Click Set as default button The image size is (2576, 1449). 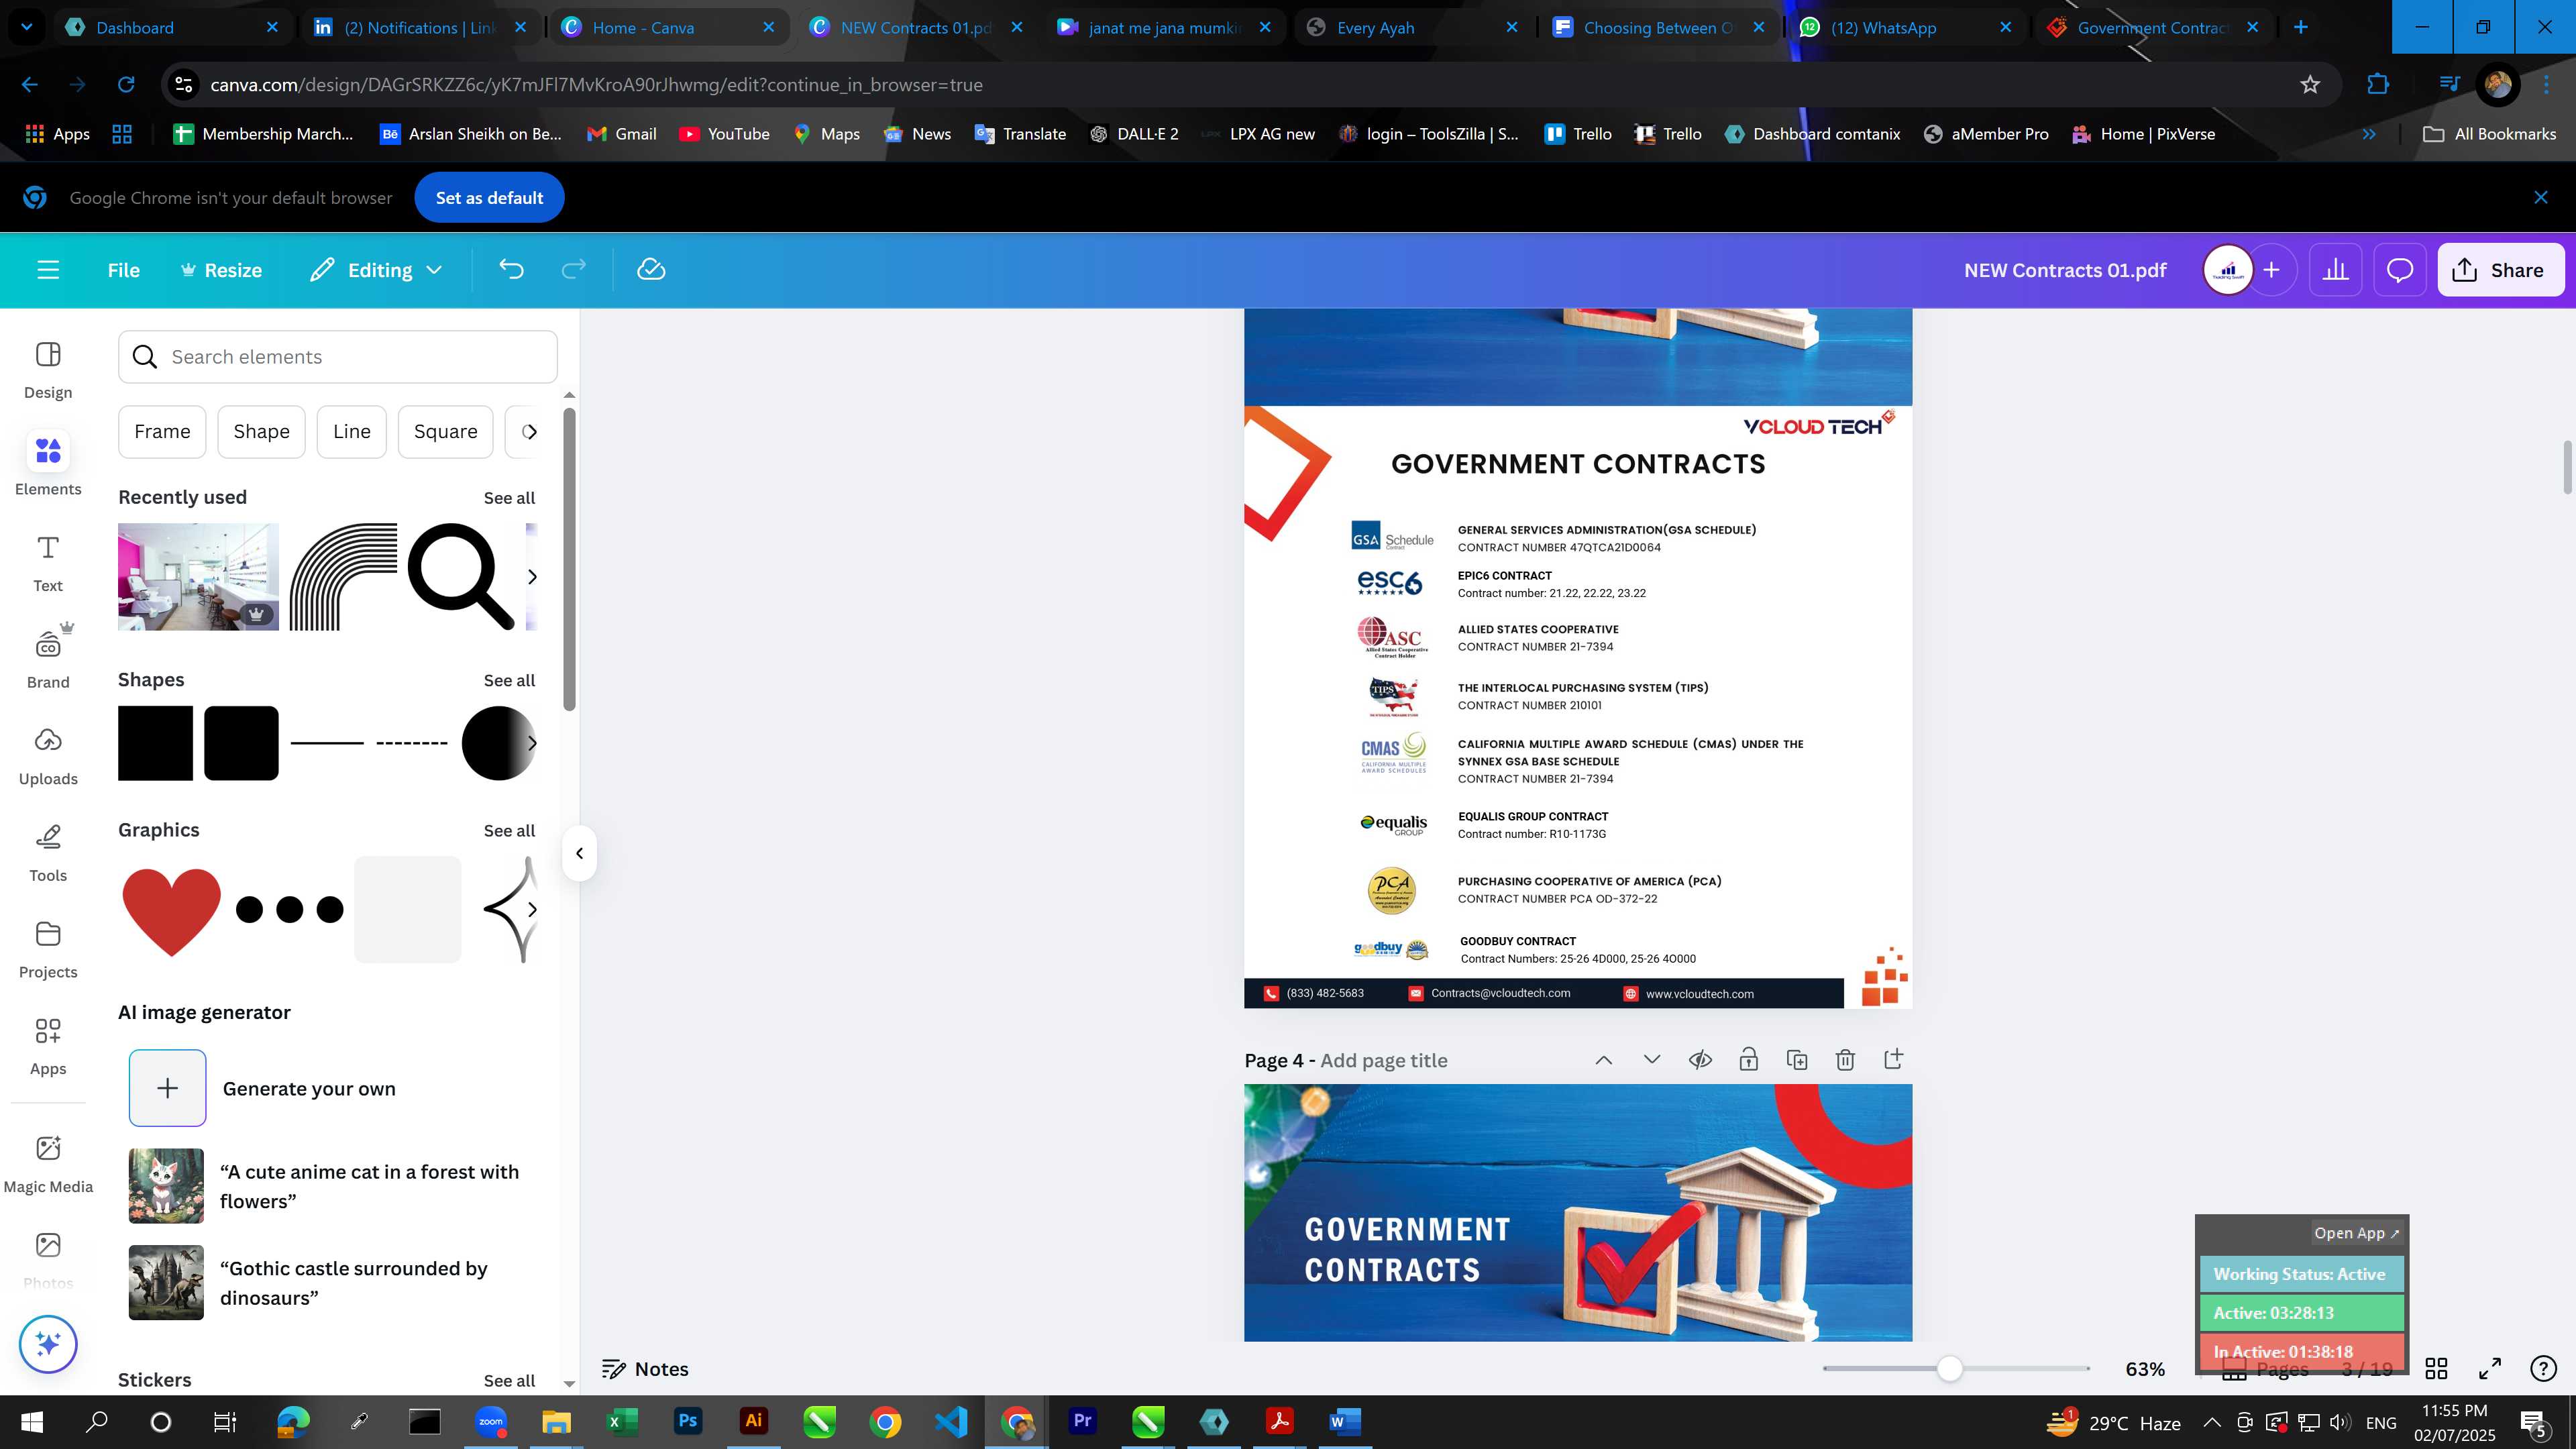(x=489, y=198)
